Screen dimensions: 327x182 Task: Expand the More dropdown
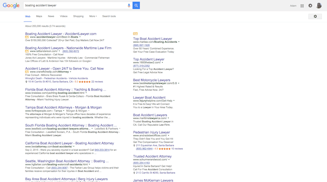[x=93, y=16]
